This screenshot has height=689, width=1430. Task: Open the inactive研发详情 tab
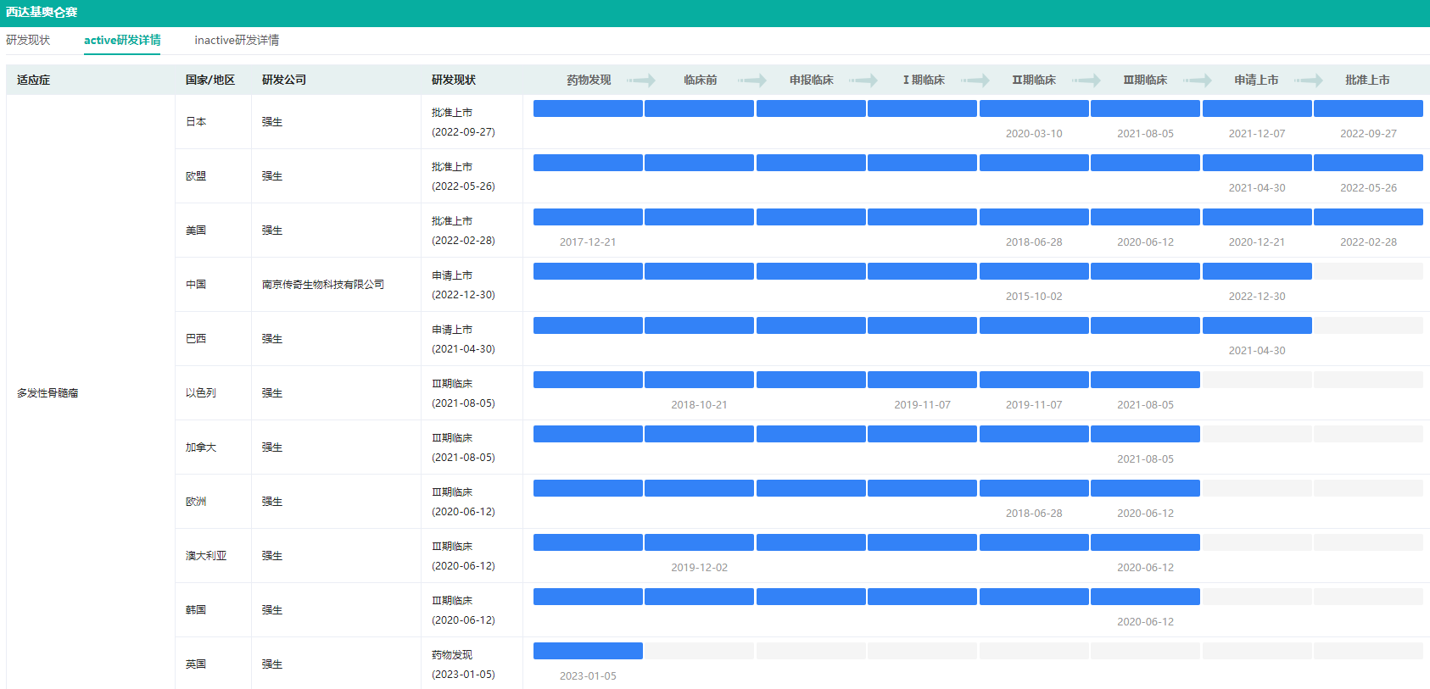(x=237, y=40)
